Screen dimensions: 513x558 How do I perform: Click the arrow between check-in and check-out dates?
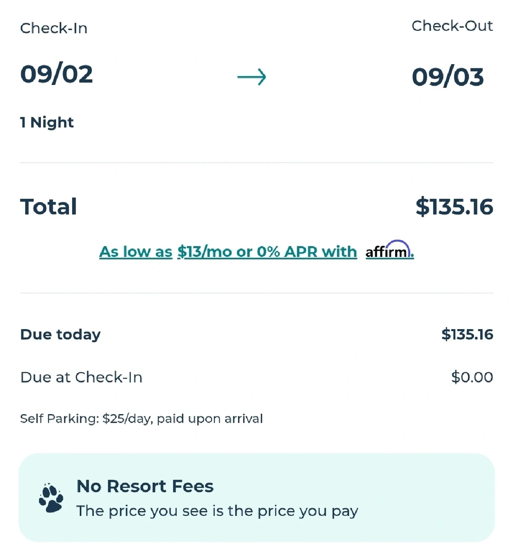252,76
